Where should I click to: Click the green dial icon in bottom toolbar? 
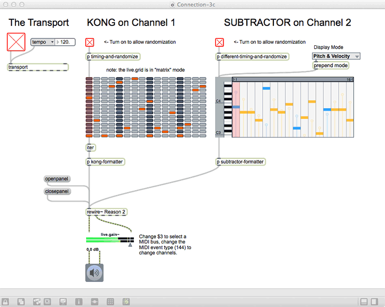coord(126,302)
